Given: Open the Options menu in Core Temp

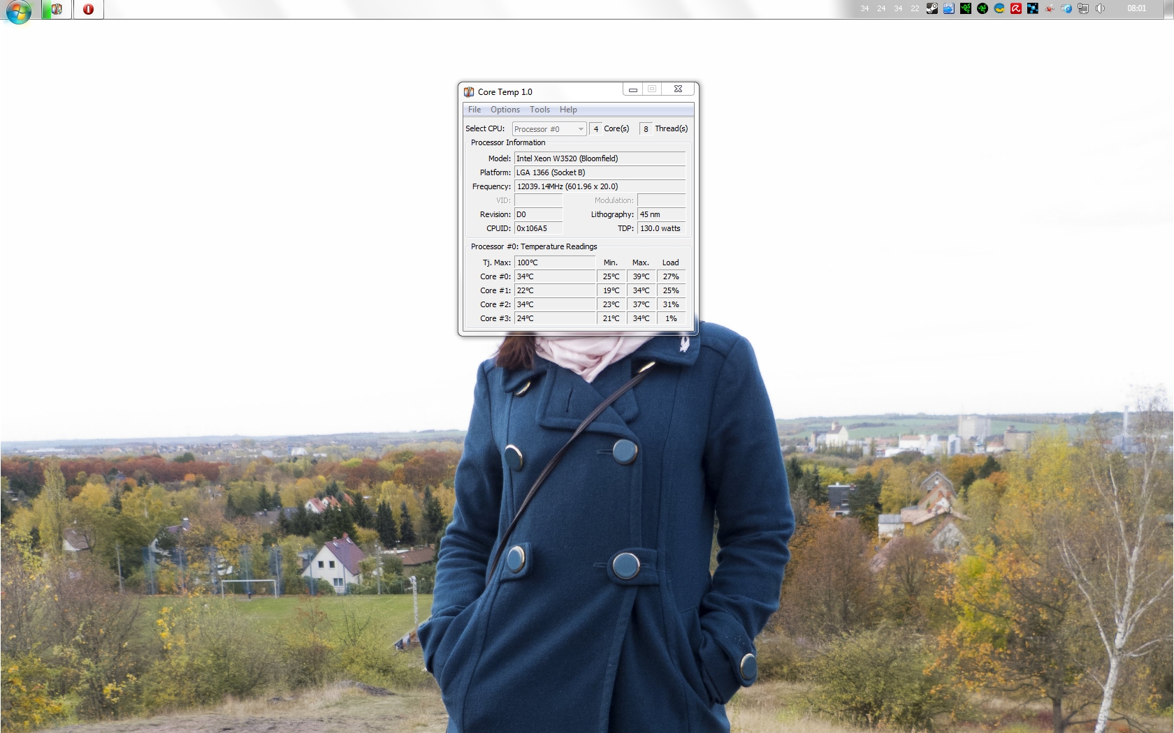Looking at the screenshot, I should [x=505, y=110].
